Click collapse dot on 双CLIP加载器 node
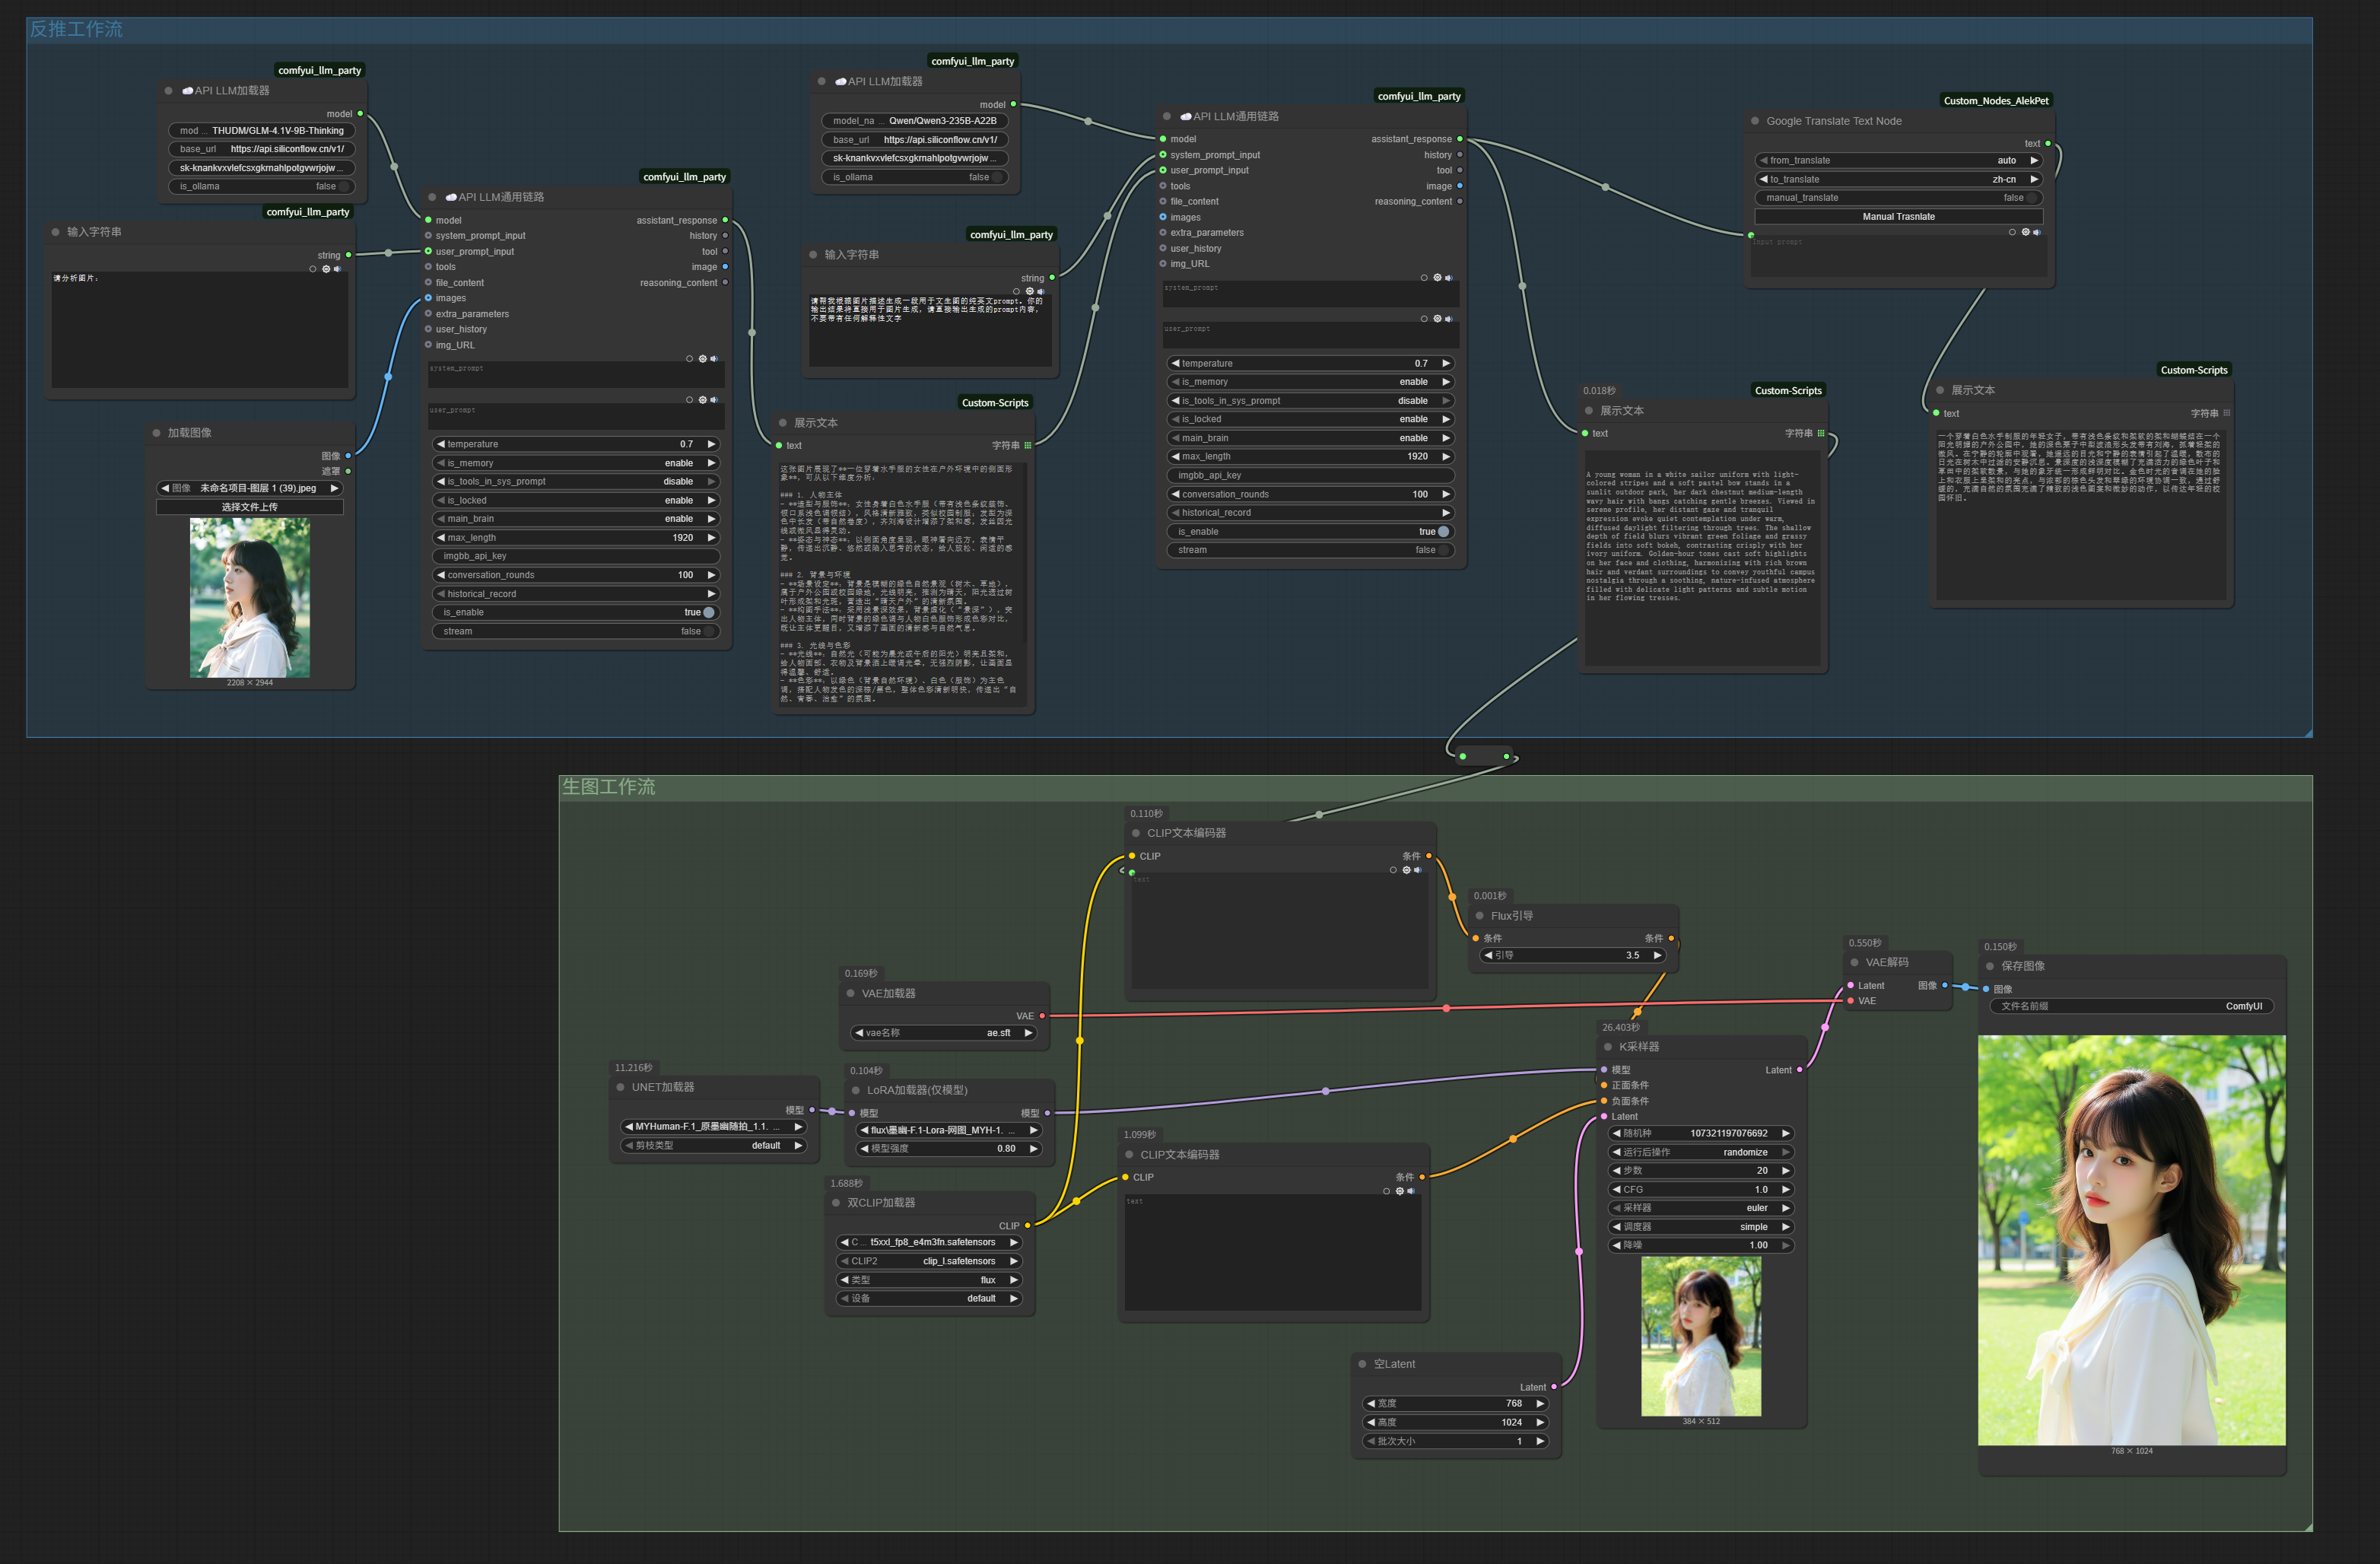The height and width of the screenshot is (1564, 2380). (x=836, y=1203)
